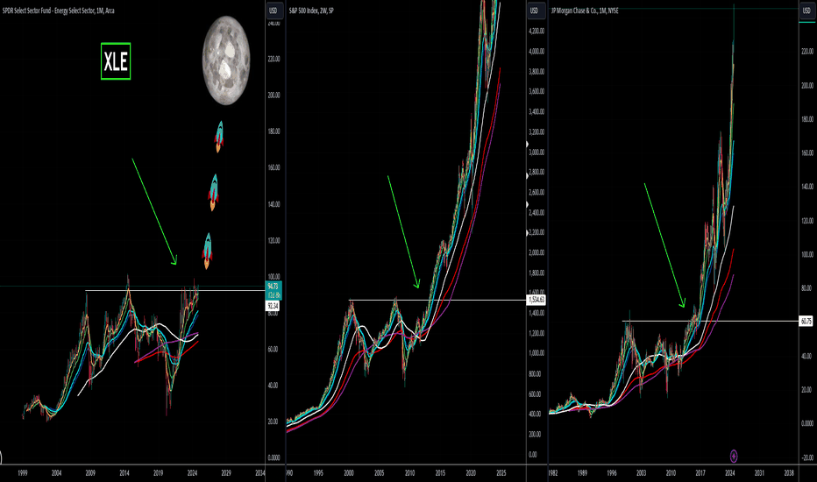Click the S&P 500 Index, 2W chart title

pyautogui.click(x=311, y=11)
